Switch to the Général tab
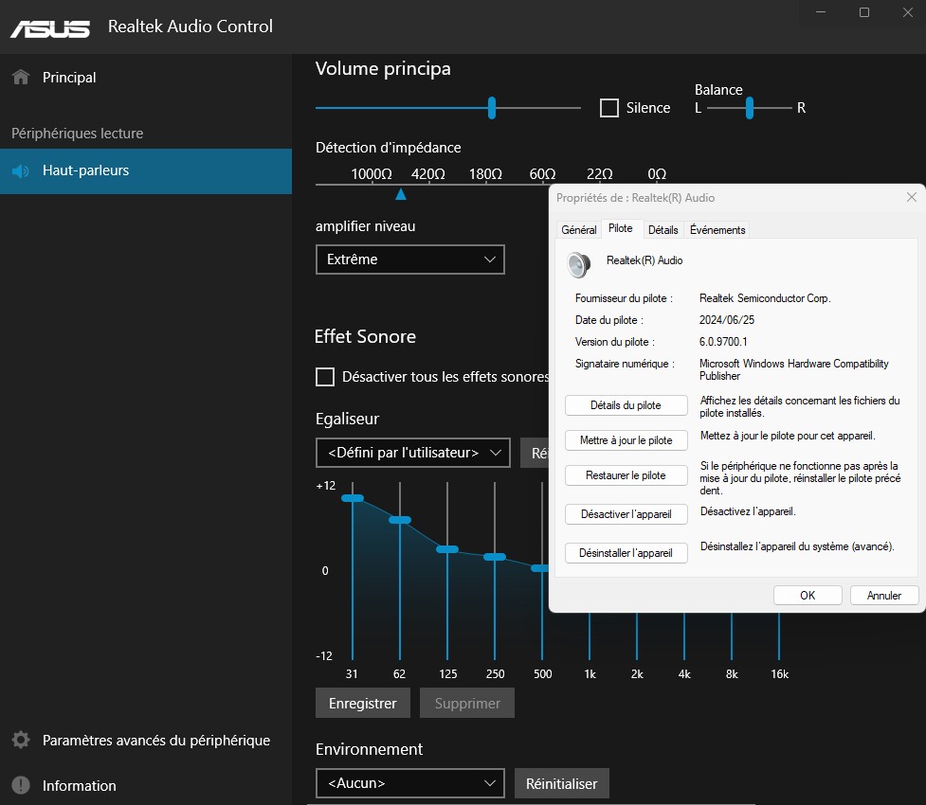The width and height of the screenshot is (926, 805). [x=578, y=230]
